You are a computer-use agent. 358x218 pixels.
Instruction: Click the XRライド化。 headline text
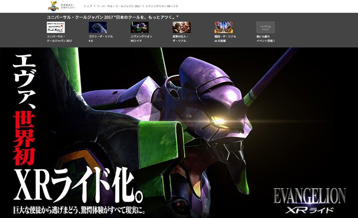click(78, 185)
